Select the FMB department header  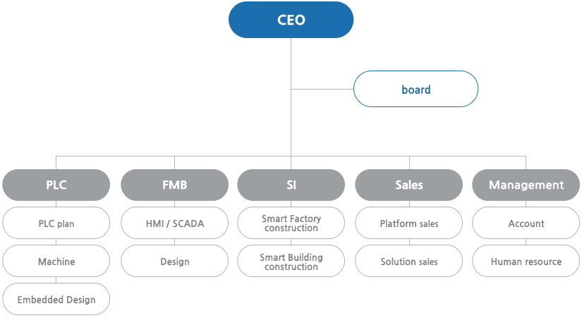click(x=174, y=185)
